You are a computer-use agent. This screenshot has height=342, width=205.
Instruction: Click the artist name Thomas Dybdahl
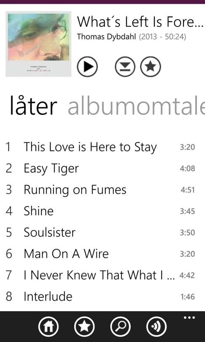pyautogui.click(x=107, y=37)
